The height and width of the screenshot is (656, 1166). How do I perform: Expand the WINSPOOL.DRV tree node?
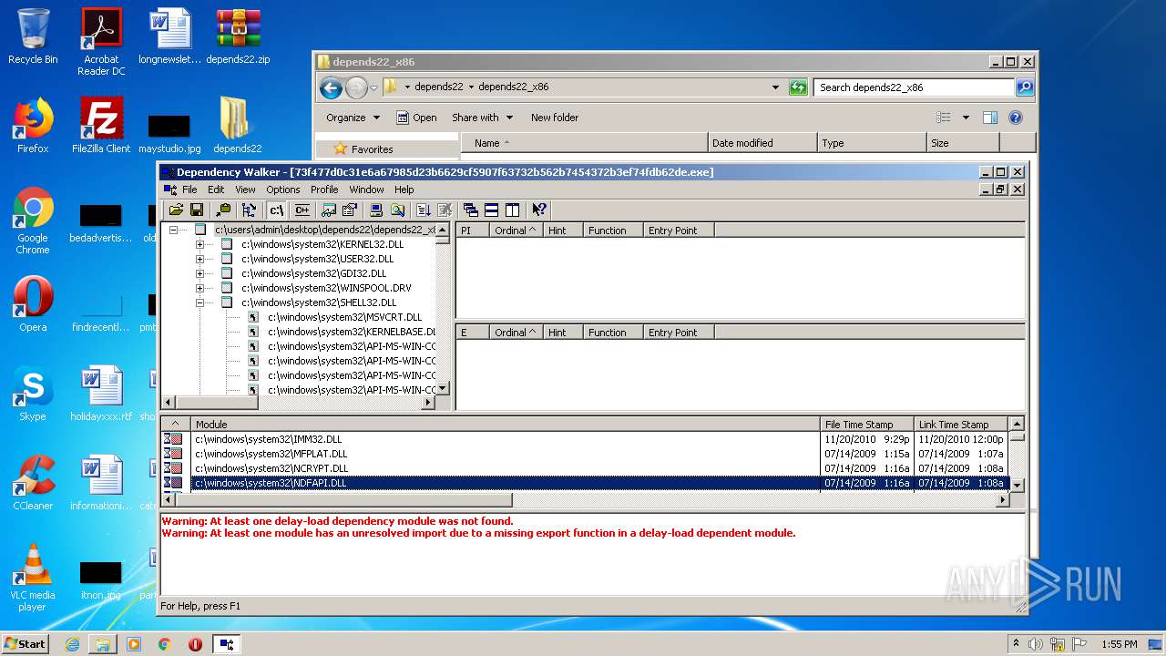coord(199,288)
